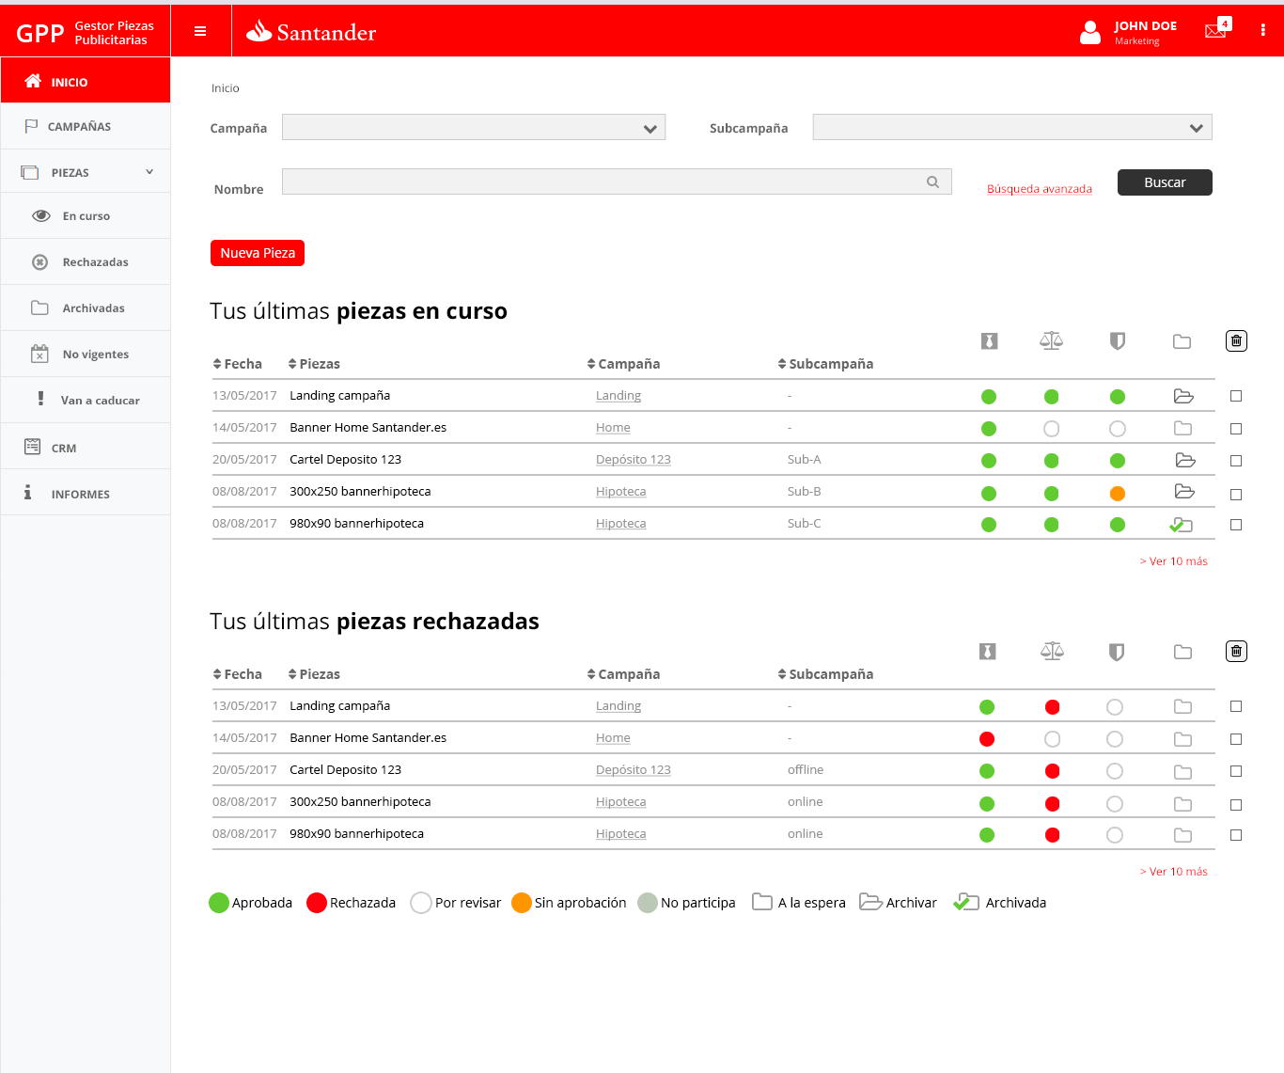Viewport: 1284px width, 1073px height.
Task: Click the scales column icon in piezas en curso
Action: tap(1051, 340)
